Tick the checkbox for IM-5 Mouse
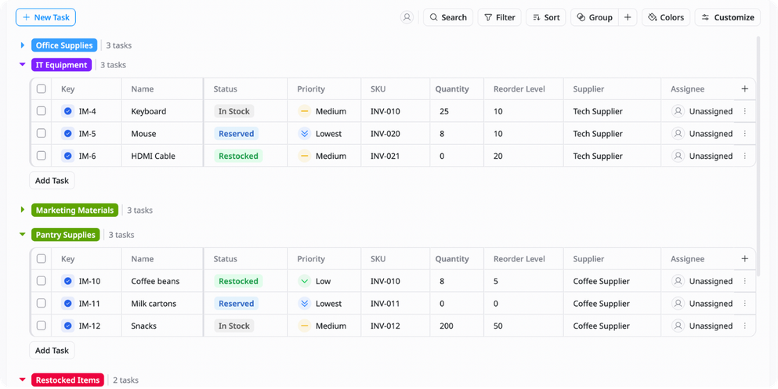This screenshot has width=778, height=389. [42, 133]
